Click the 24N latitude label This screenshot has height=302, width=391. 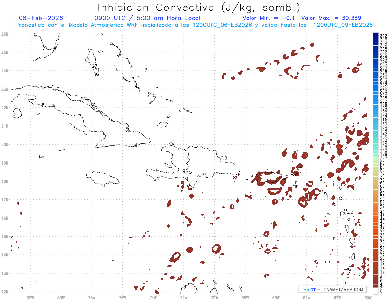pyautogui.click(x=5, y=71)
